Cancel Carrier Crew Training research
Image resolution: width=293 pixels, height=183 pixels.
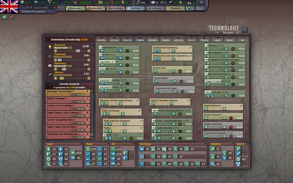(88, 109)
